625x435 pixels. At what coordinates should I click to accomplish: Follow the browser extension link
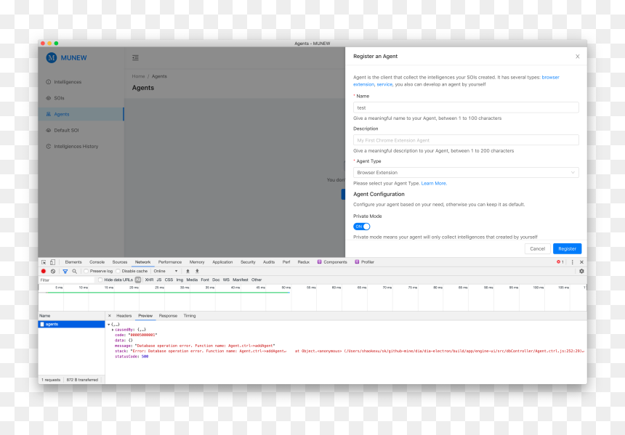tap(550, 77)
